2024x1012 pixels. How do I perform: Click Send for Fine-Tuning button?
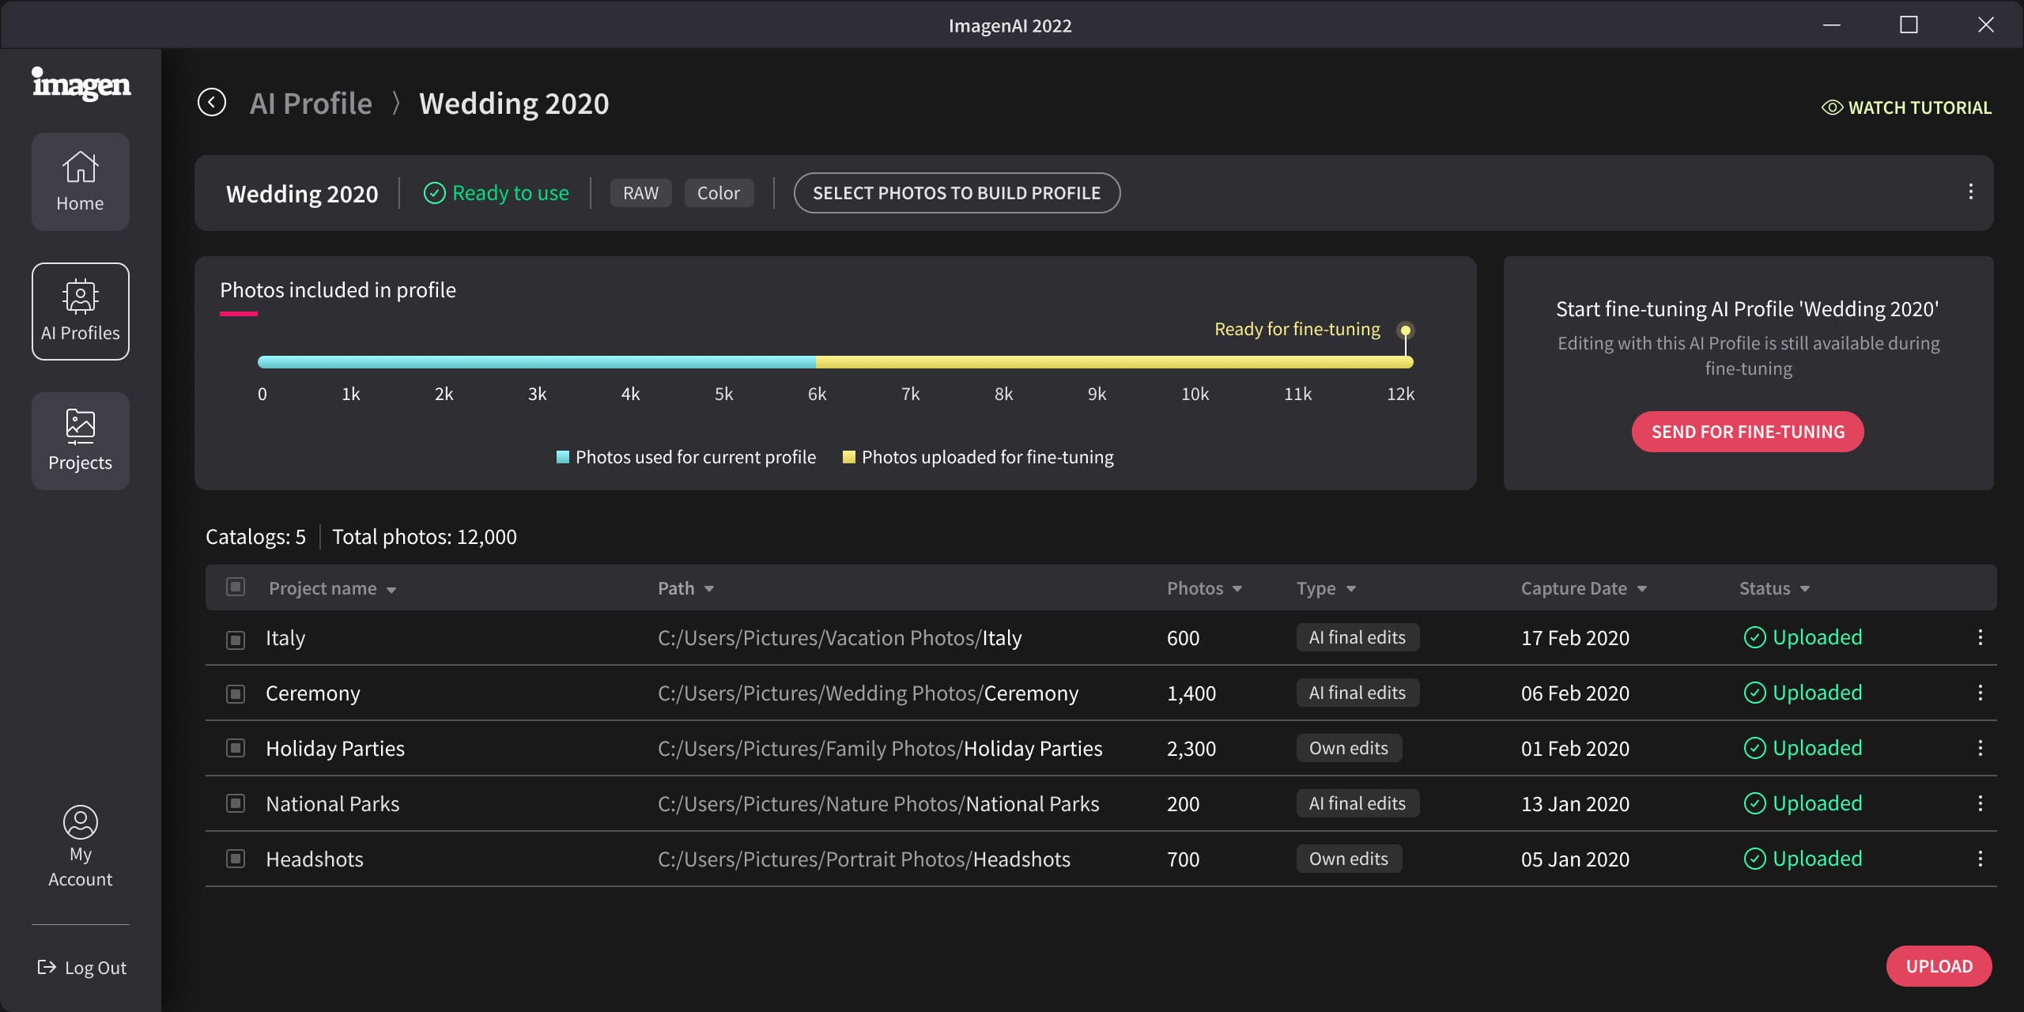[1747, 432]
